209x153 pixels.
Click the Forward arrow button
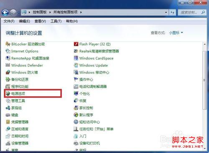[13, 13]
